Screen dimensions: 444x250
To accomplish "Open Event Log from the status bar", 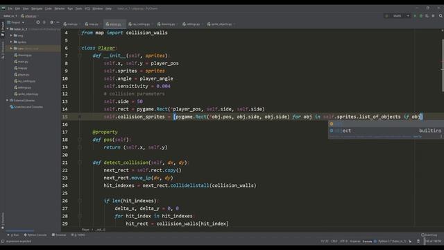I will [x=429, y=235].
